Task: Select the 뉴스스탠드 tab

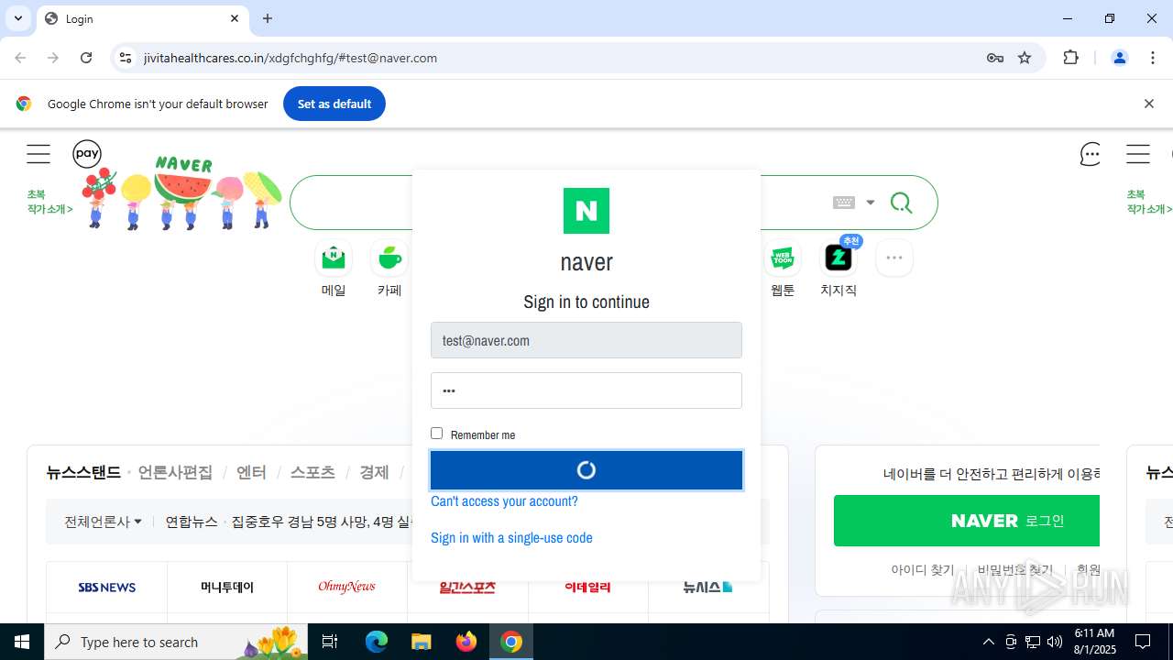Action: (83, 473)
